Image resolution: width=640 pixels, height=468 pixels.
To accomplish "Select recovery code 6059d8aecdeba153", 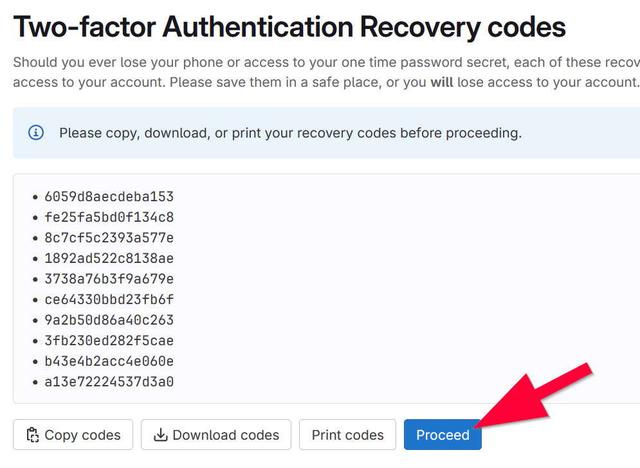I will click(x=109, y=197).
